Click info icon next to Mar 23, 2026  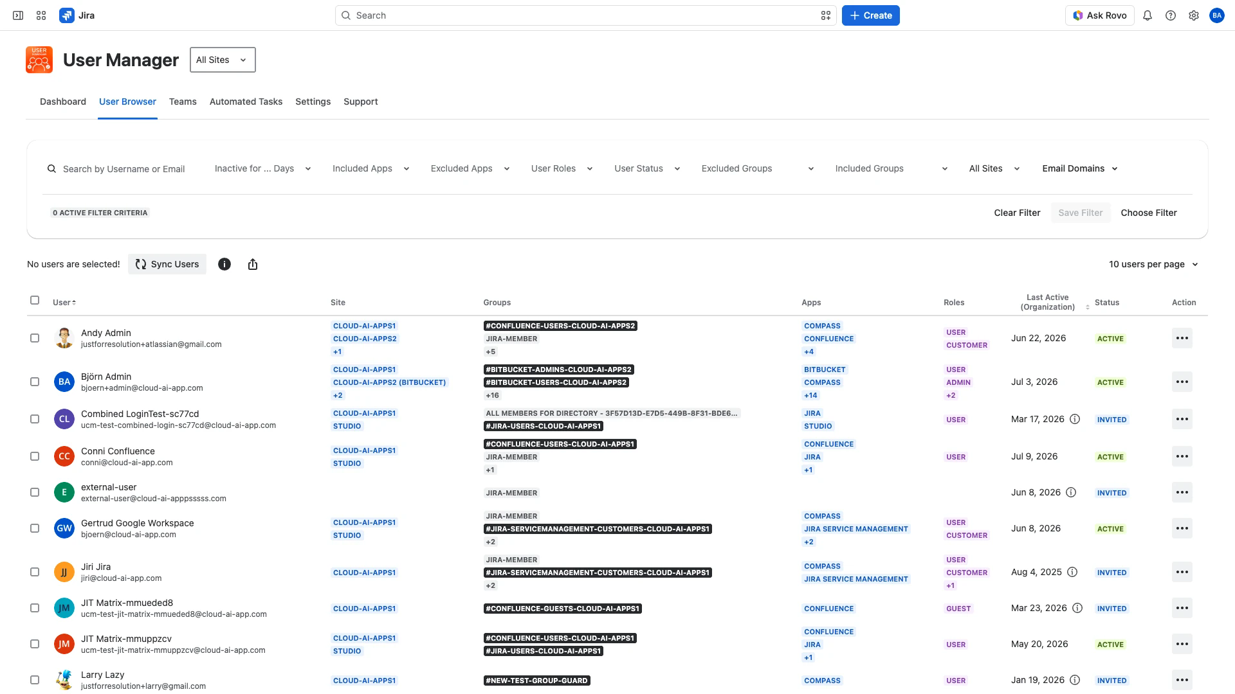[x=1077, y=608]
